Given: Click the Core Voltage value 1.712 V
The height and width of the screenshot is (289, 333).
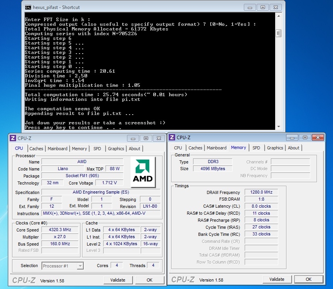Looking at the screenshot, I should (x=109, y=183).
